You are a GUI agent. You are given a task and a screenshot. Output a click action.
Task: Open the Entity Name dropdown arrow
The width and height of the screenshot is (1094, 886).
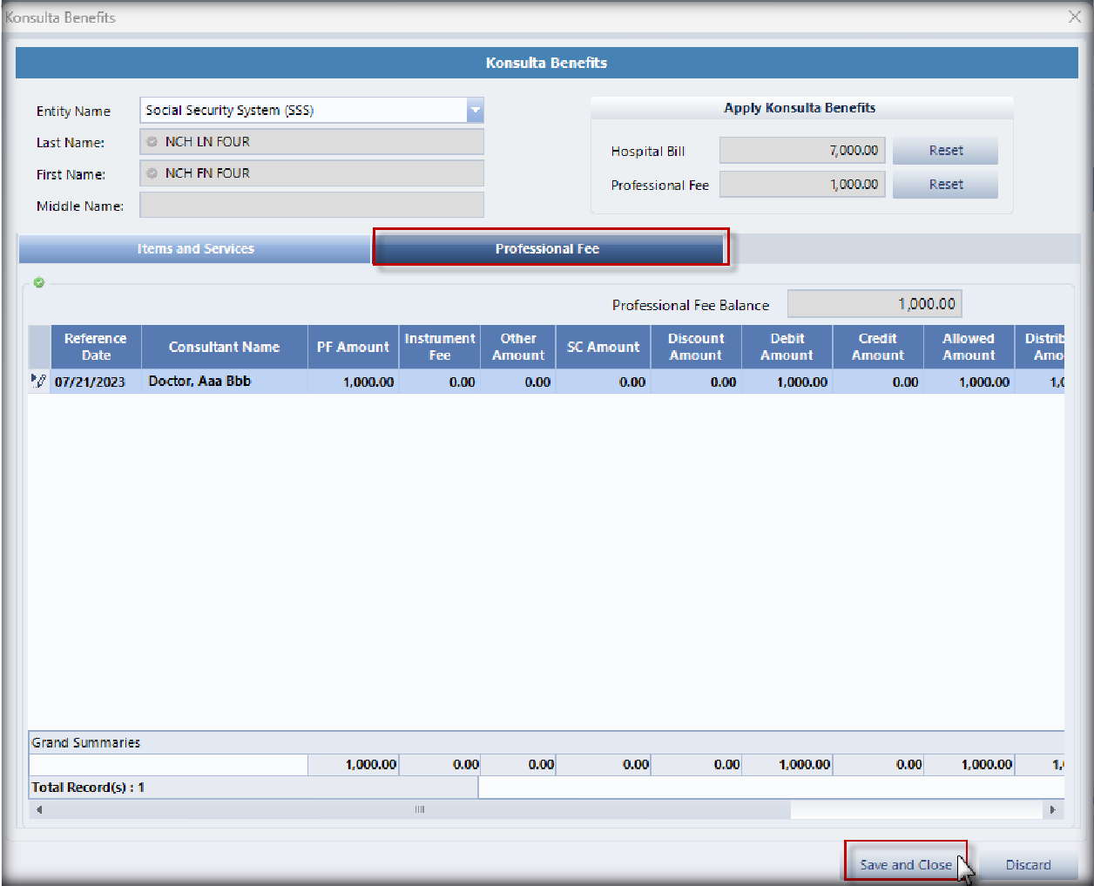[475, 111]
